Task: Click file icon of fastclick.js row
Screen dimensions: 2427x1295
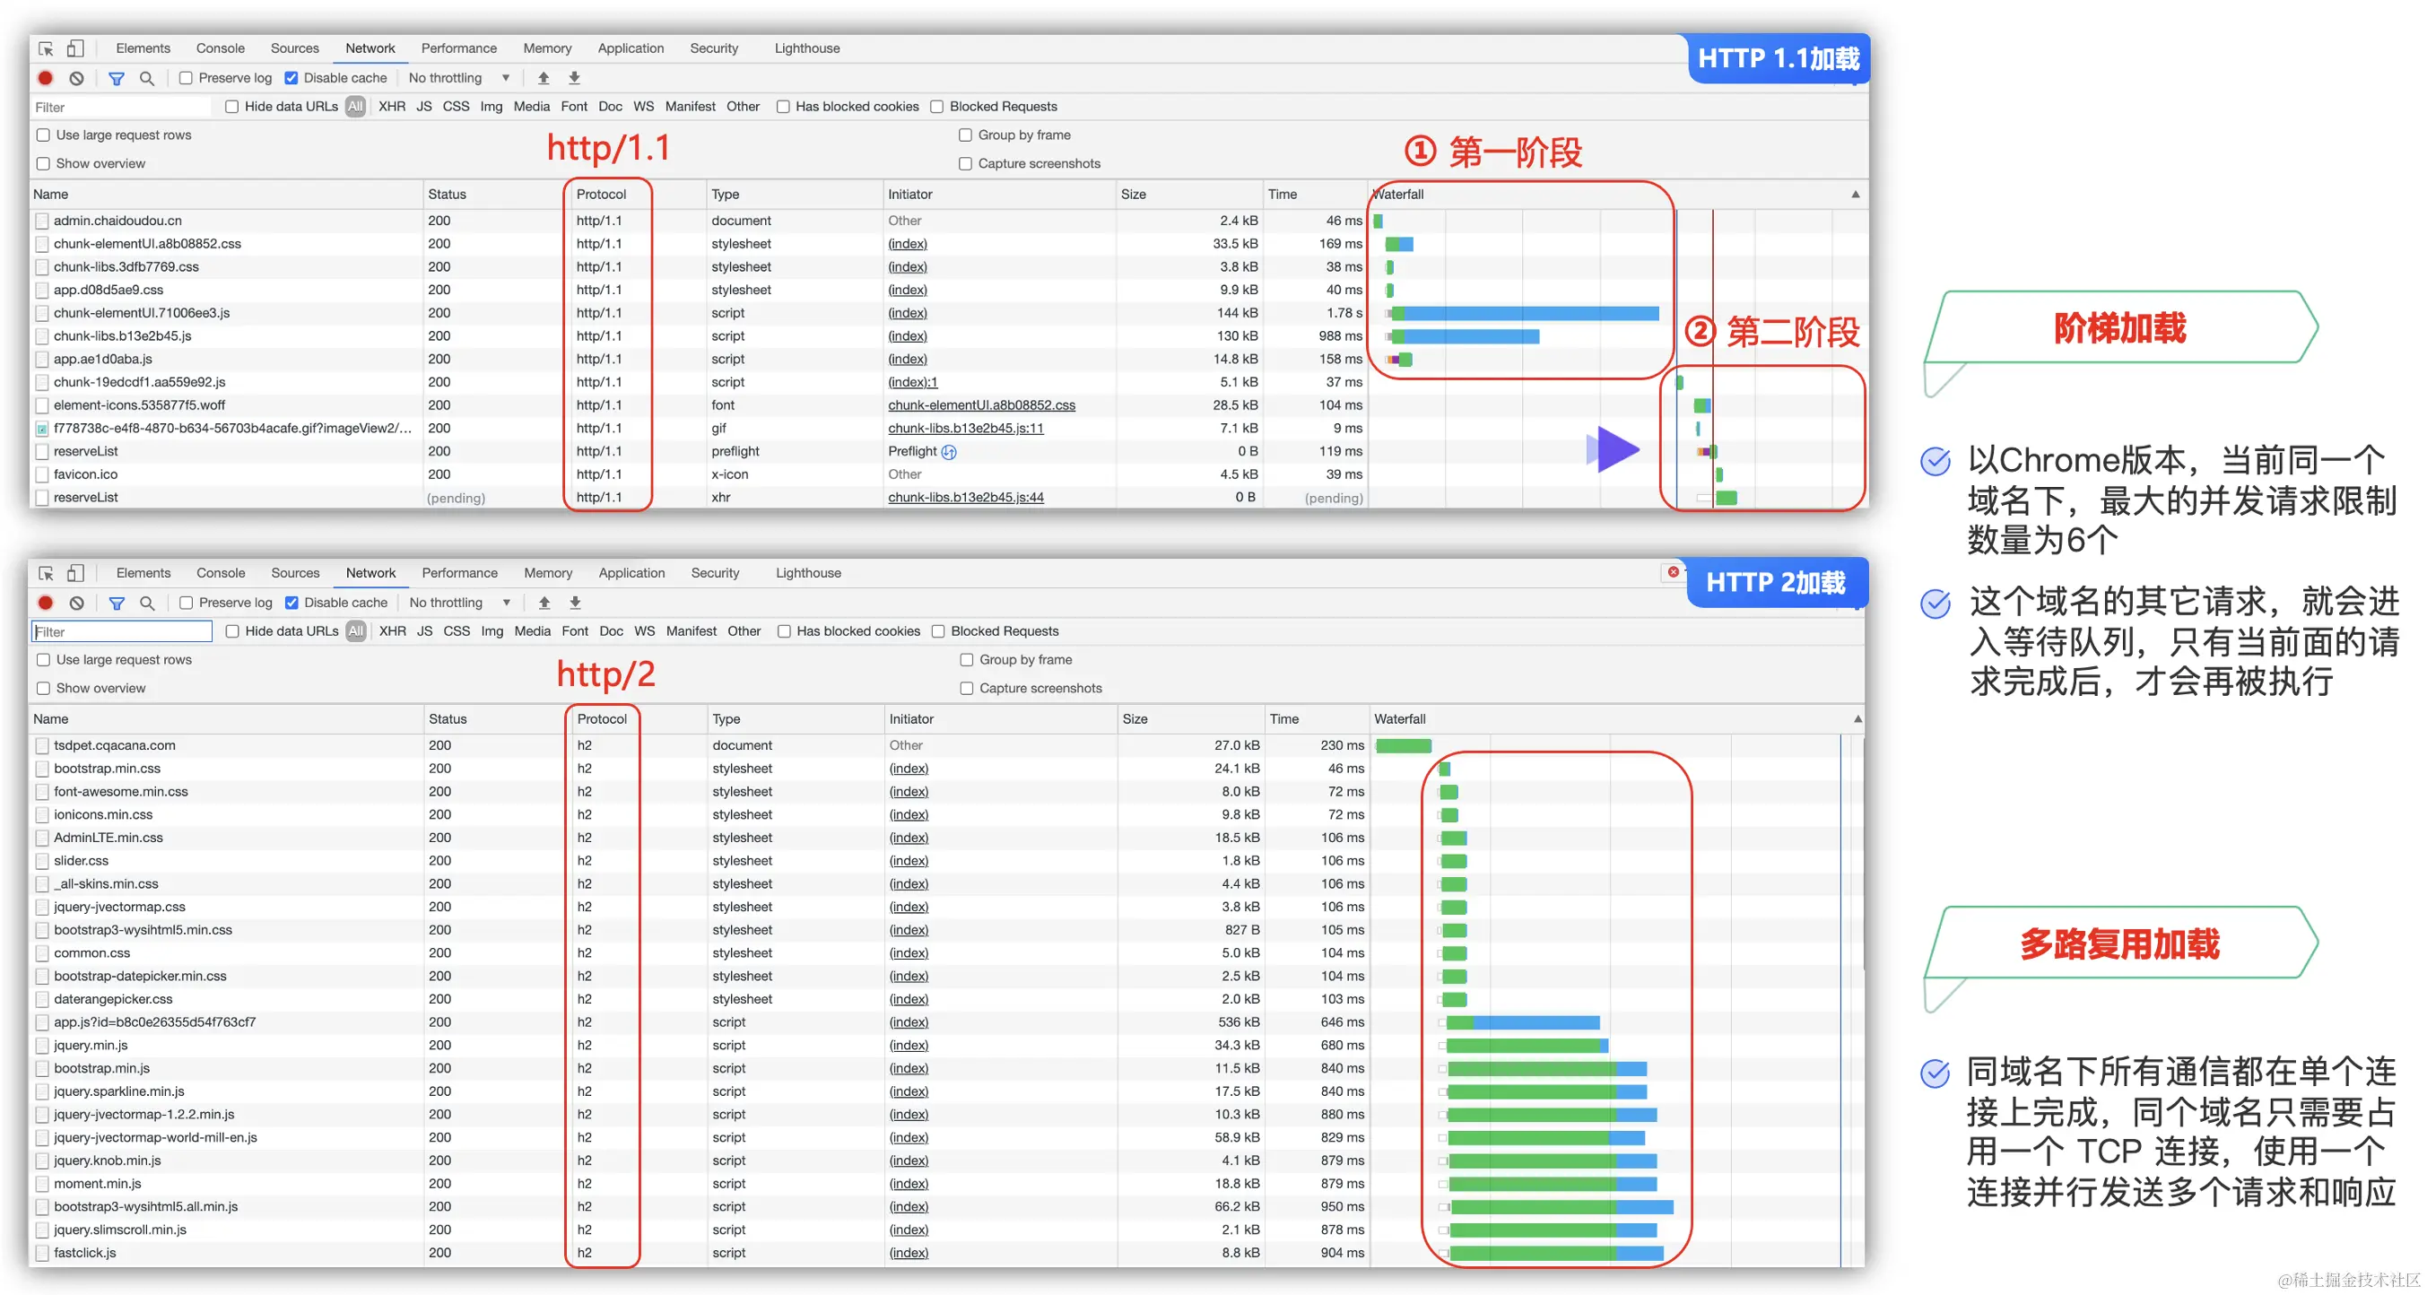Action: [x=42, y=1253]
